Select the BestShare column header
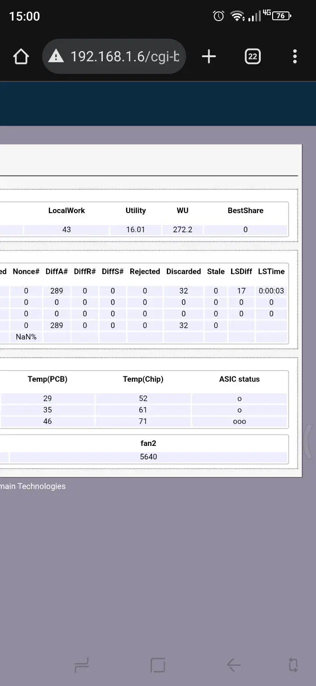316x686 pixels. [245, 211]
